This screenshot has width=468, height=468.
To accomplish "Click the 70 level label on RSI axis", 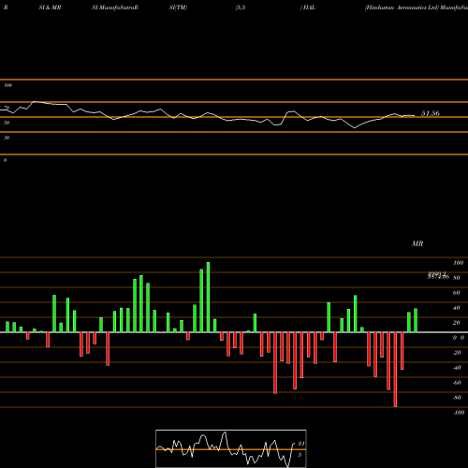I will (7, 108).
